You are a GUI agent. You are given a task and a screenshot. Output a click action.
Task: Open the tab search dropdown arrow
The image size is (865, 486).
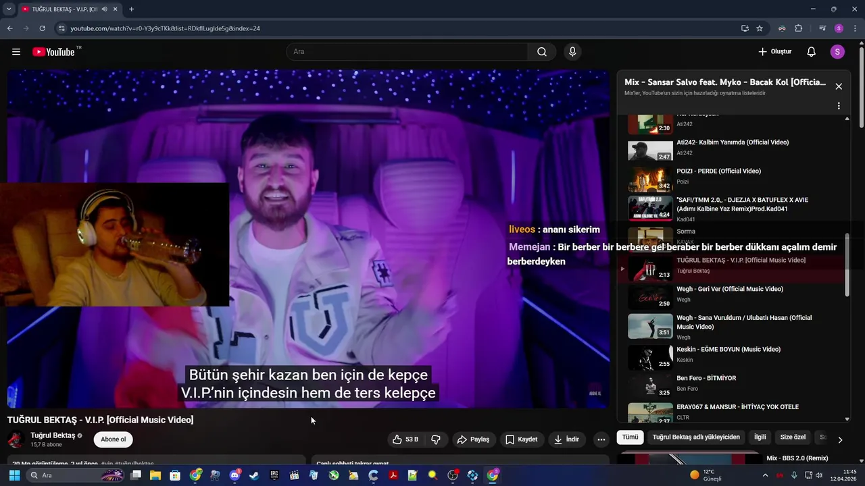tap(8, 9)
